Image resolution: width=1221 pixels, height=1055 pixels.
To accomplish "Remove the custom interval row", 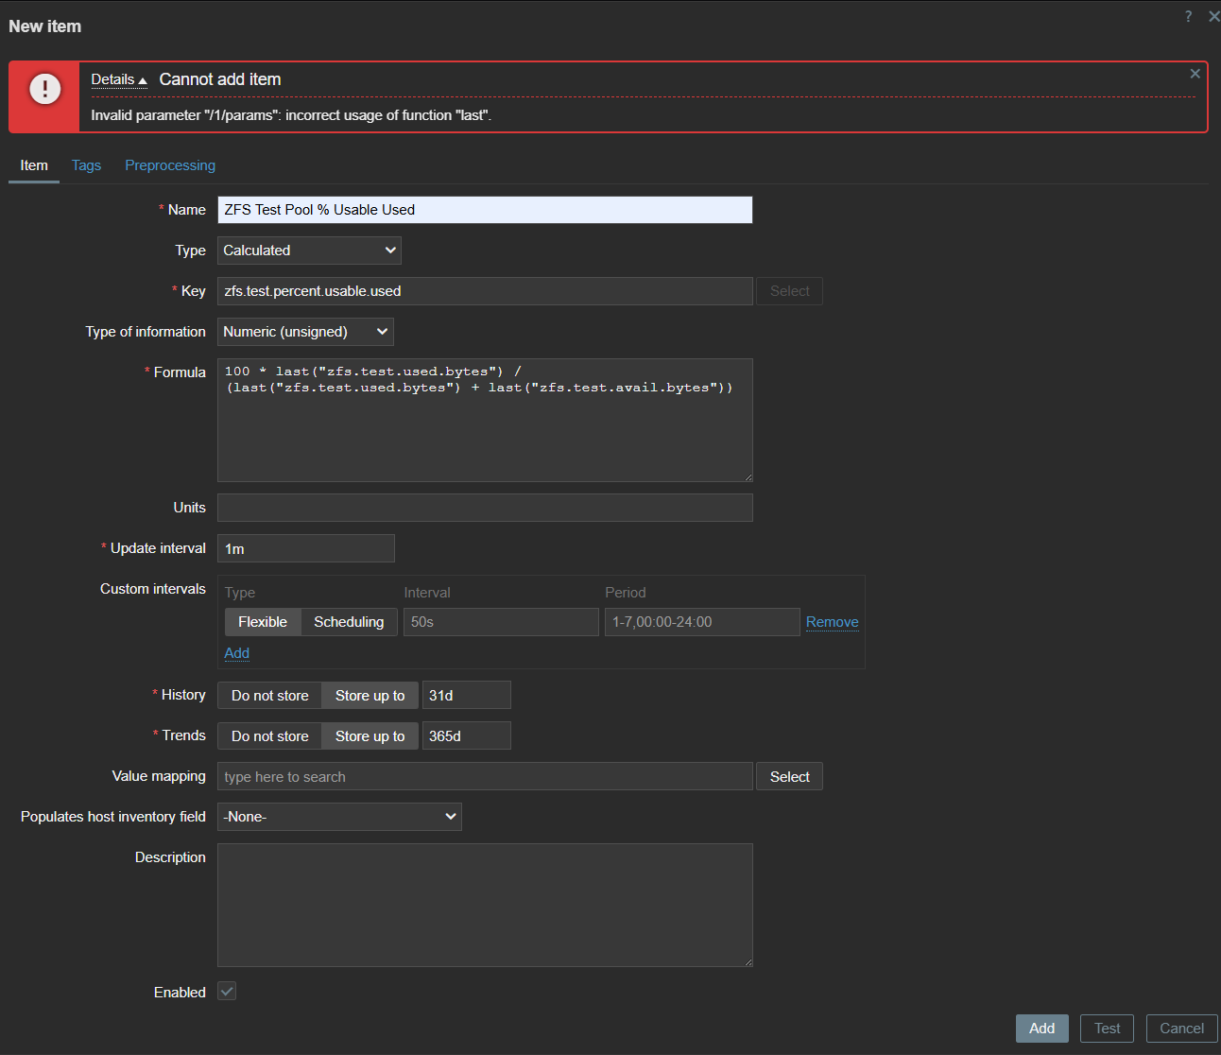I will (832, 622).
